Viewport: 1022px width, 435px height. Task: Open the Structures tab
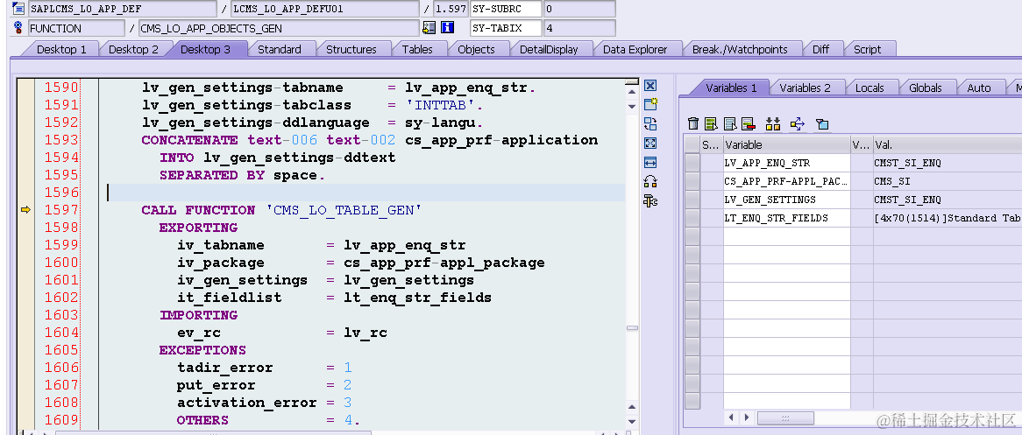coord(351,50)
